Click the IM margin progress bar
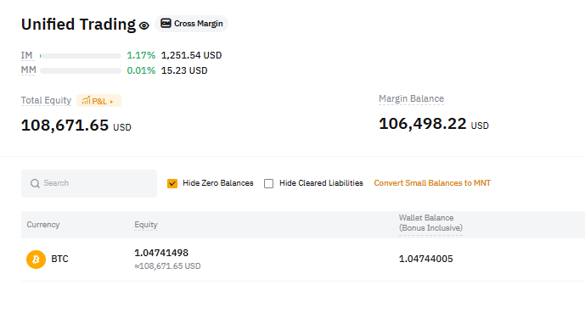The width and height of the screenshot is (585, 335). [81, 56]
